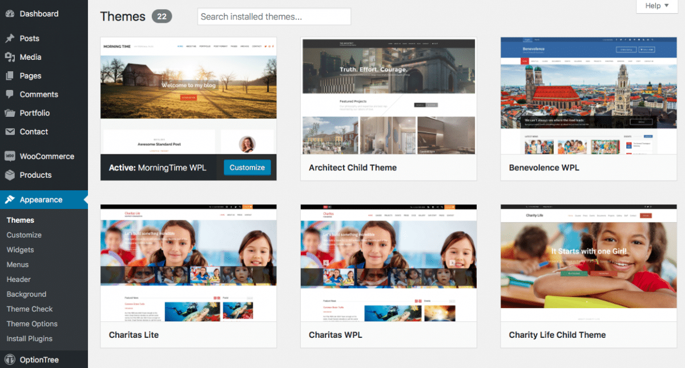Open Theme Options submenu item

[32, 324]
